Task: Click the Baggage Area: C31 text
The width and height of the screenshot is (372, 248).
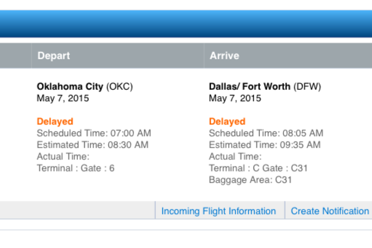Action: coord(250,180)
